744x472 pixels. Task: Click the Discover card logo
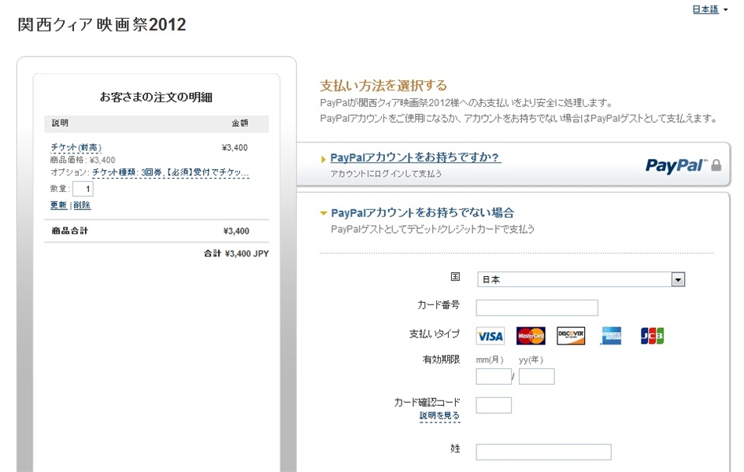click(x=571, y=336)
